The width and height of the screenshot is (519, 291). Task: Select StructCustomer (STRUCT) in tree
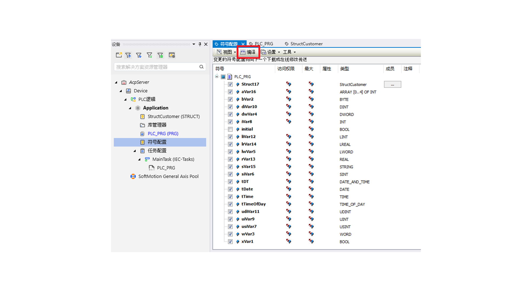tap(174, 116)
